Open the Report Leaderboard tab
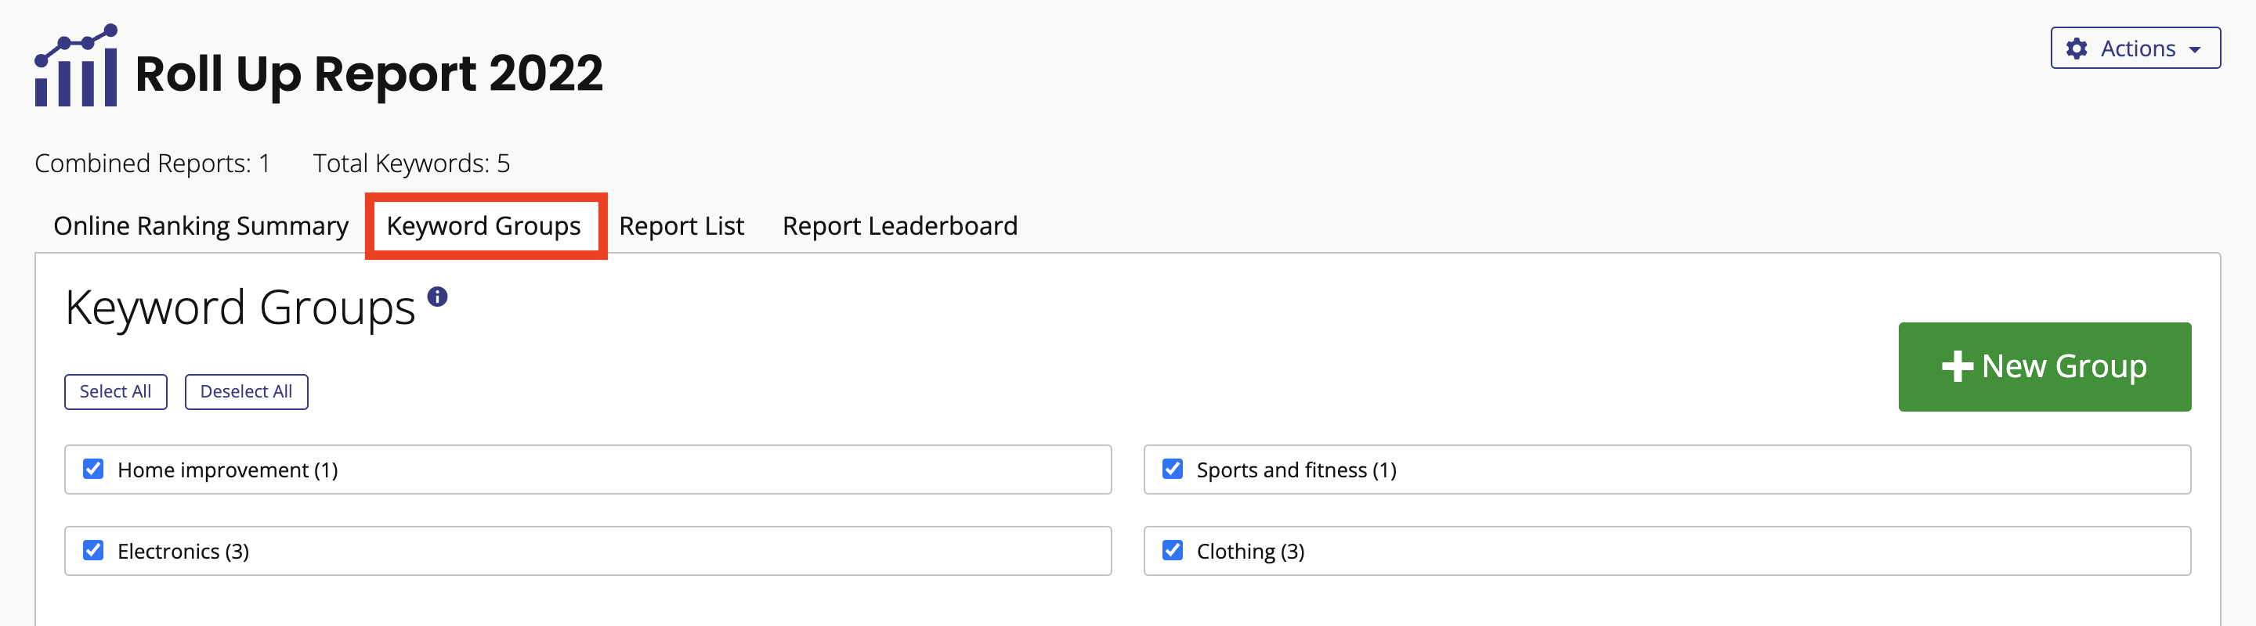The image size is (2256, 626). 899,225
